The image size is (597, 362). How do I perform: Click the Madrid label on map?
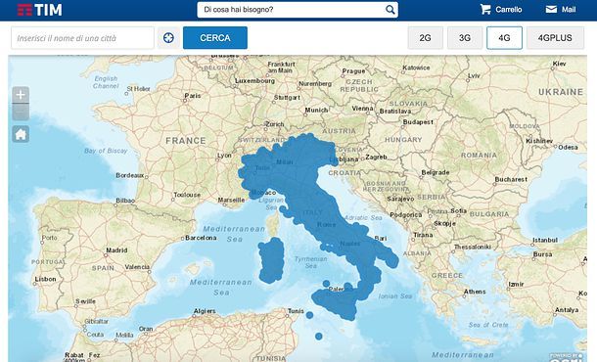pos(116,250)
